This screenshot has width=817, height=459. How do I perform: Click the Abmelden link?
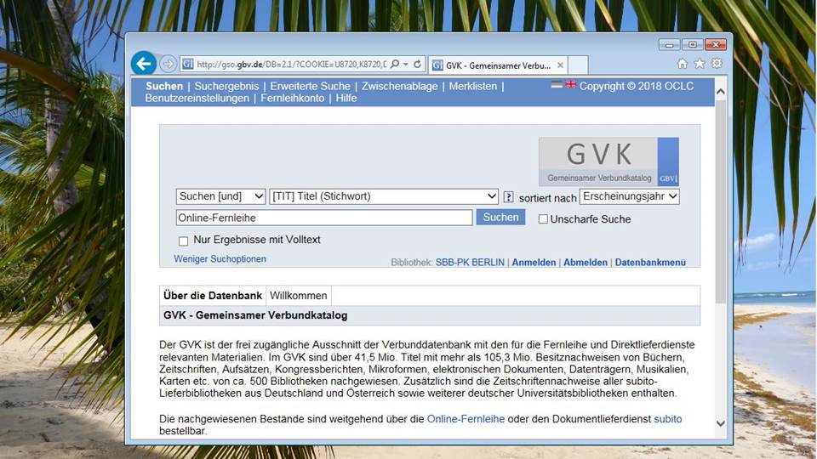[x=586, y=263]
